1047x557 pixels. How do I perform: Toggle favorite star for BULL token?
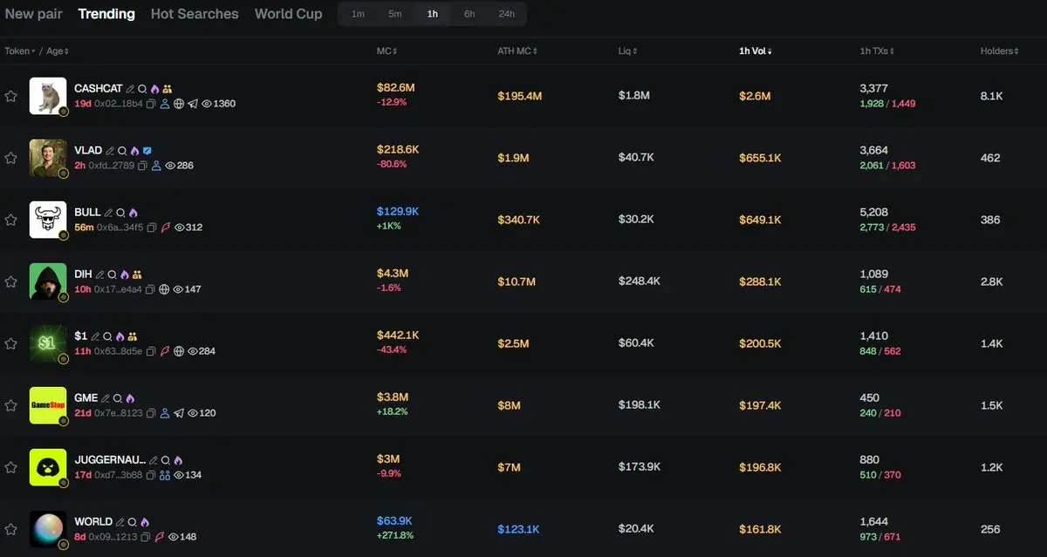pos(10,220)
